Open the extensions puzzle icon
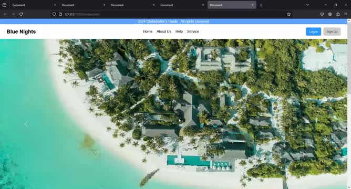The image size is (351, 189). (x=338, y=14)
